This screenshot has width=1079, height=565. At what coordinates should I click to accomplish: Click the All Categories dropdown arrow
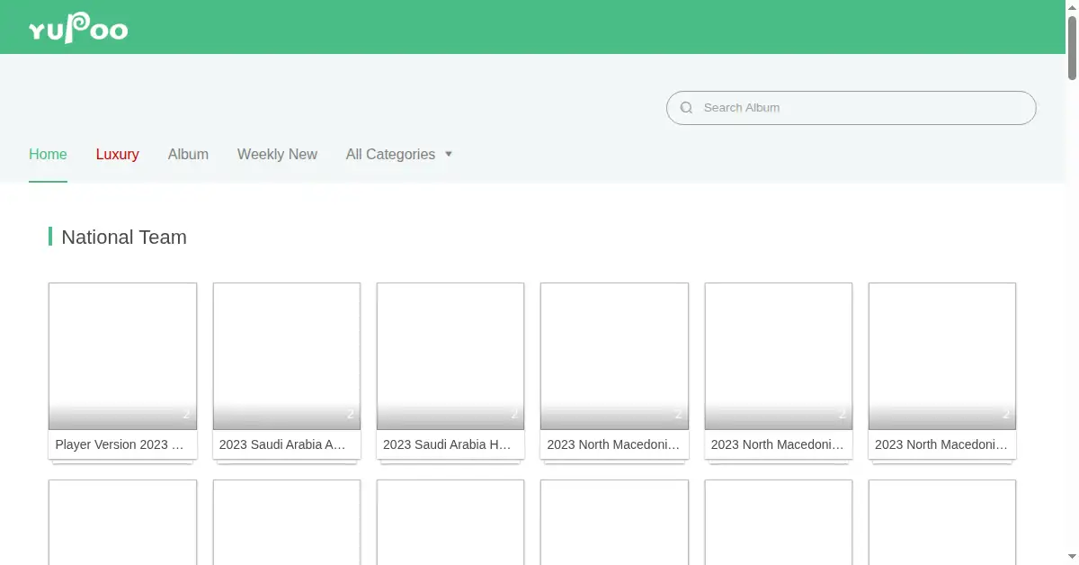[449, 154]
